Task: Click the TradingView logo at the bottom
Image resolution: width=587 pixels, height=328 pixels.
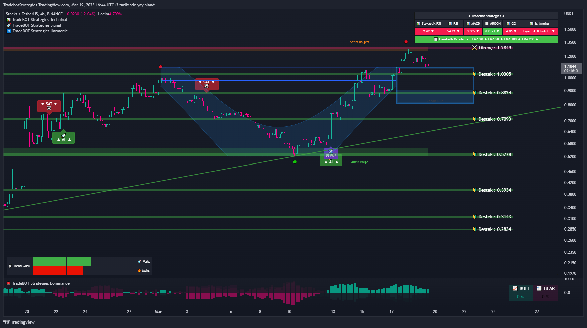Action: 19,322
